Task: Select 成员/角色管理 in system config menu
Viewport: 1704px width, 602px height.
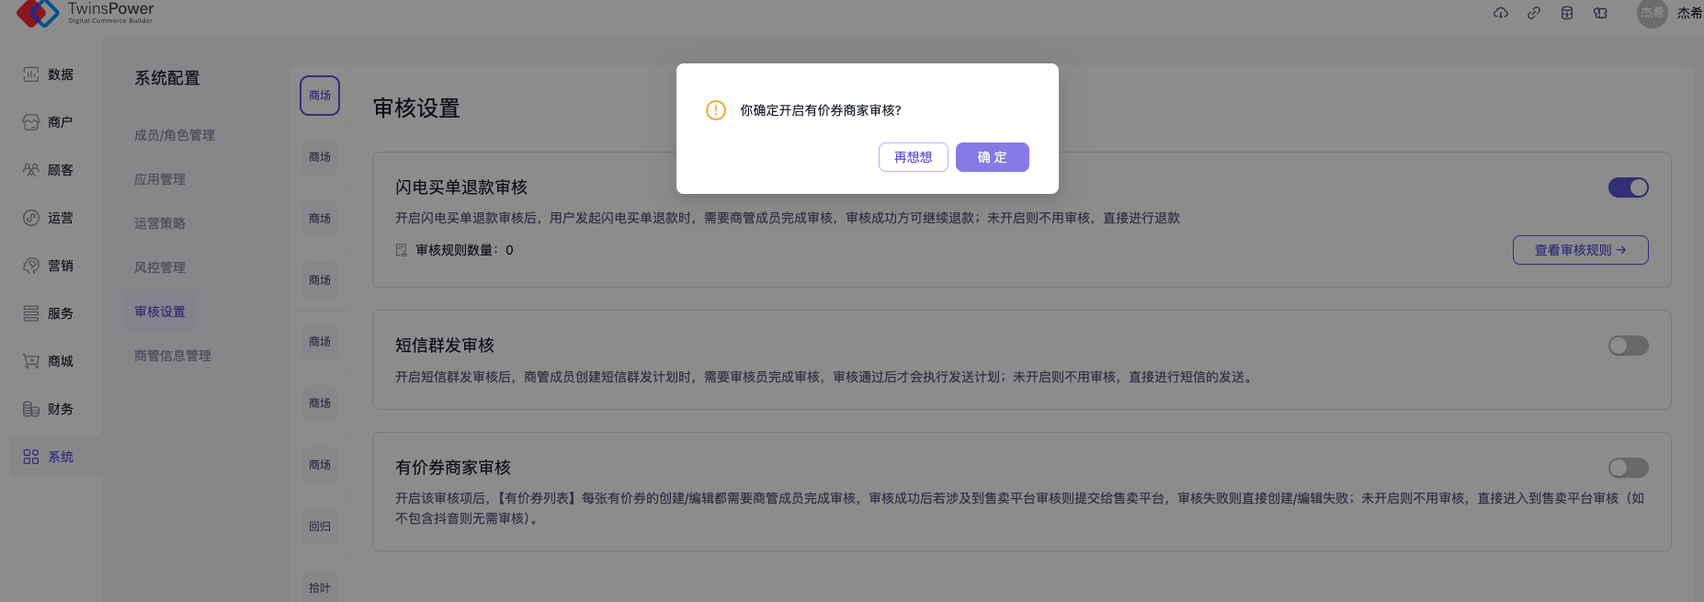Action: (175, 135)
